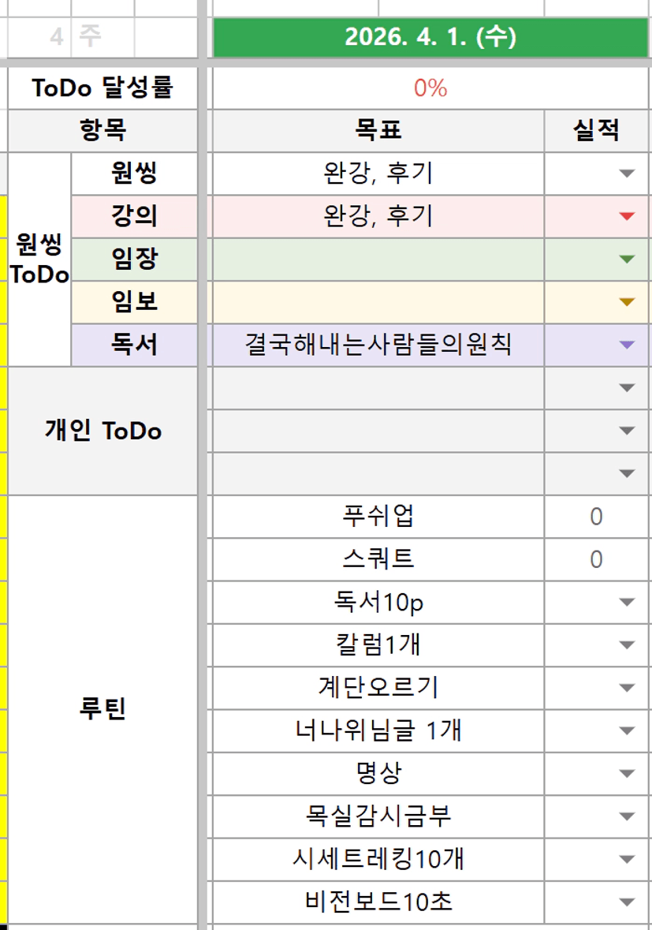Viewport: 652px width, 930px height.
Task: Select the 루틴 category cell
Action: tap(103, 709)
